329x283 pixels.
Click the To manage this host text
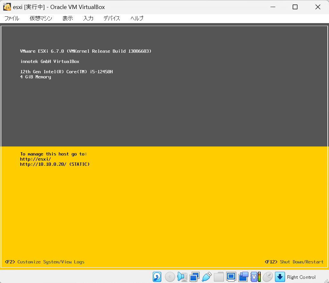(x=53, y=154)
